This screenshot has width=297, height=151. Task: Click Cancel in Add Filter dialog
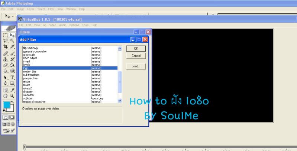click(136, 56)
